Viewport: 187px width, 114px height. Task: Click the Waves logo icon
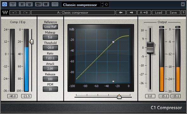click(x=5, y=12)
